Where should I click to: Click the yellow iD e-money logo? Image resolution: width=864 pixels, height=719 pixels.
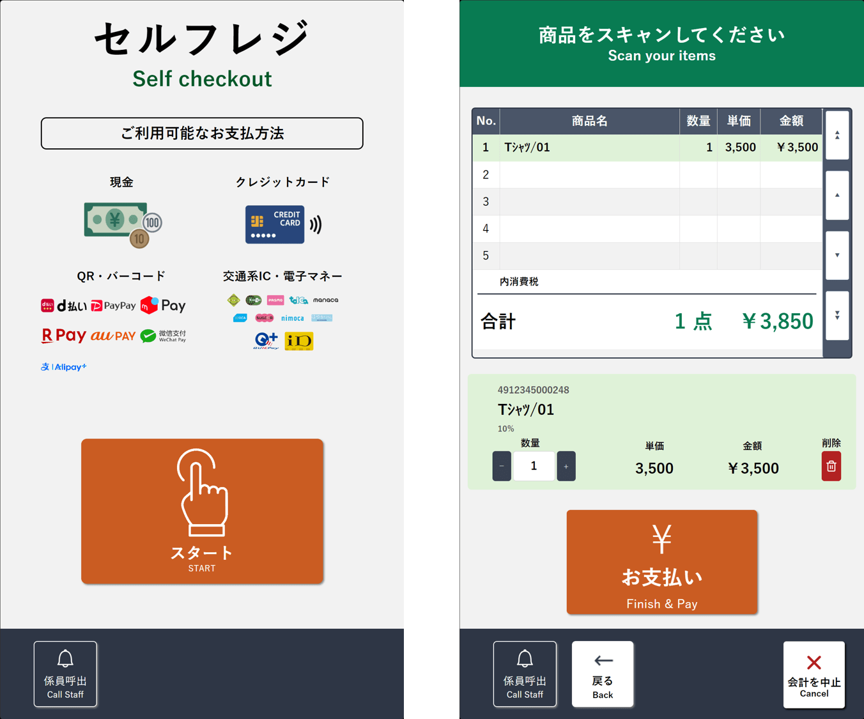tap(298, 341)
